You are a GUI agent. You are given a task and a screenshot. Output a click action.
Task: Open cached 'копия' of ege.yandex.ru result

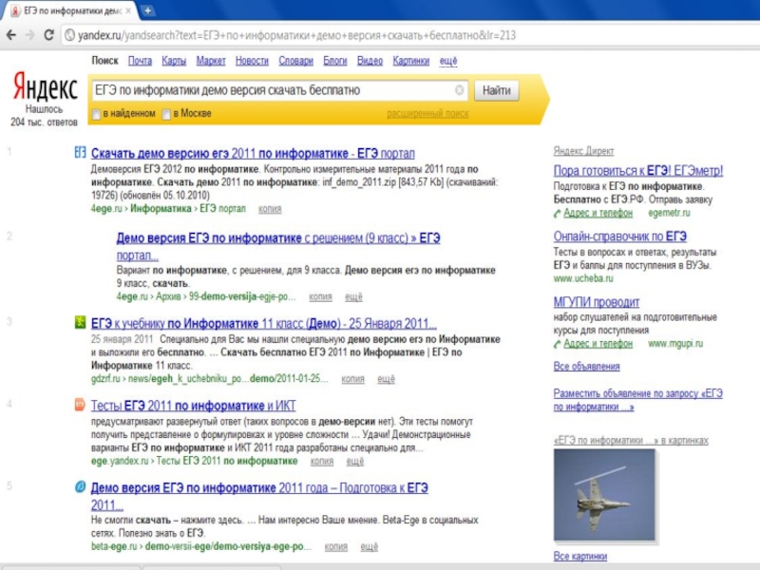coord(322,462)
